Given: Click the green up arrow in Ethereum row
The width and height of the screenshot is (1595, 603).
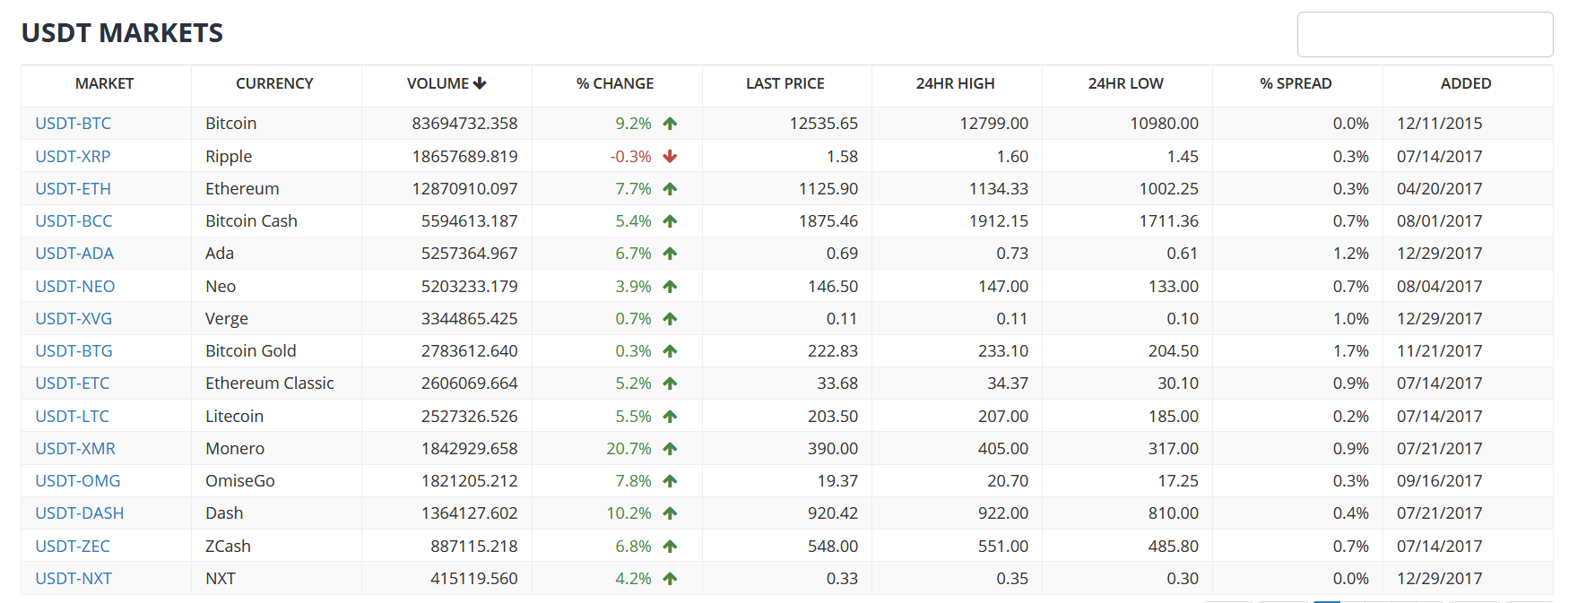Looking at the screenshot, I should pyautogui.click(x=670, y=189).
